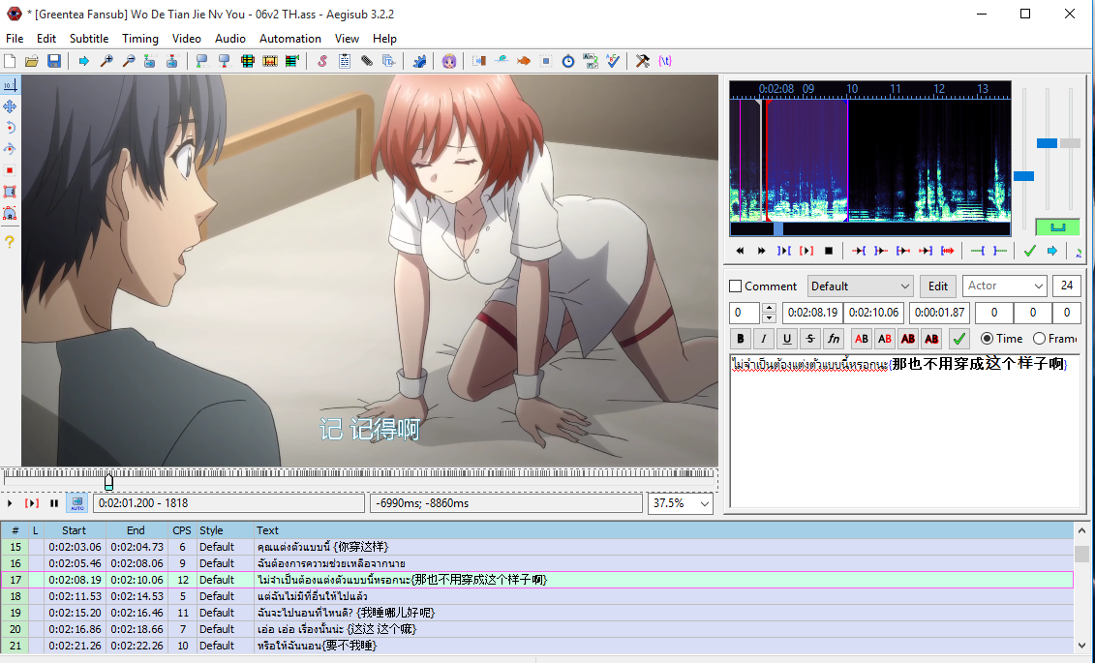
Task: Open a subtitles file via folder icon
Action: 31,61
